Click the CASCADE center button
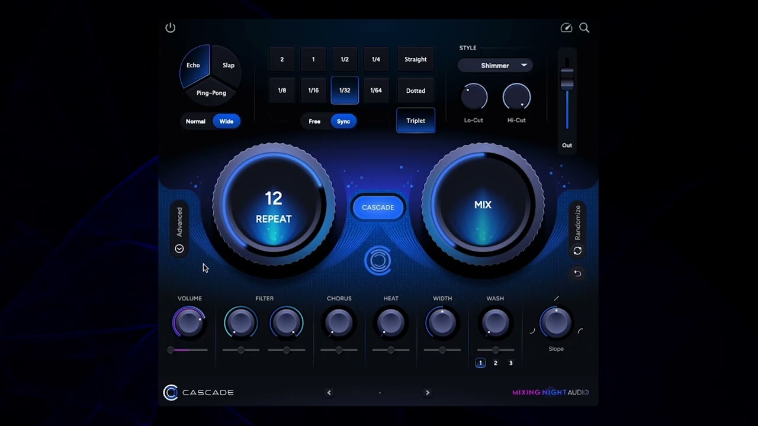The height and width of the screenshot is (426, 758). click(x=378, y=207)
